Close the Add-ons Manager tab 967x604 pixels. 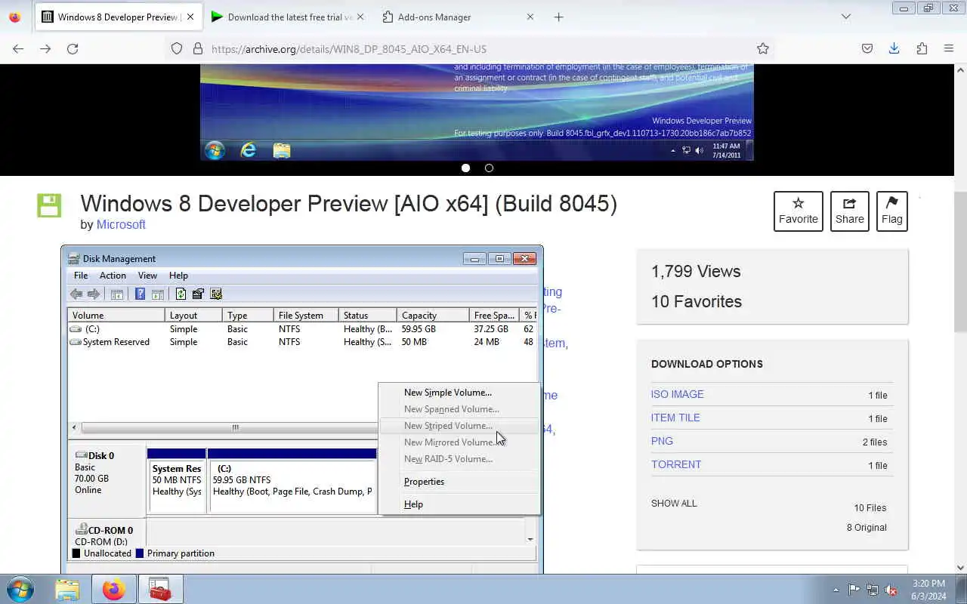(x=530, y=17)
